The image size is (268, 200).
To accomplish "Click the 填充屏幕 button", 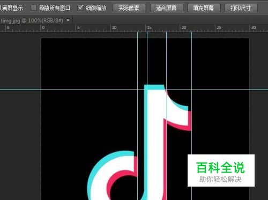I will click(204, 8).
